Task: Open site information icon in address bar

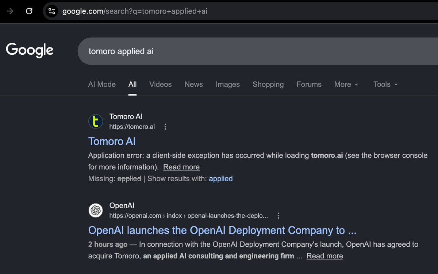Action: click(x=52, y=11)
